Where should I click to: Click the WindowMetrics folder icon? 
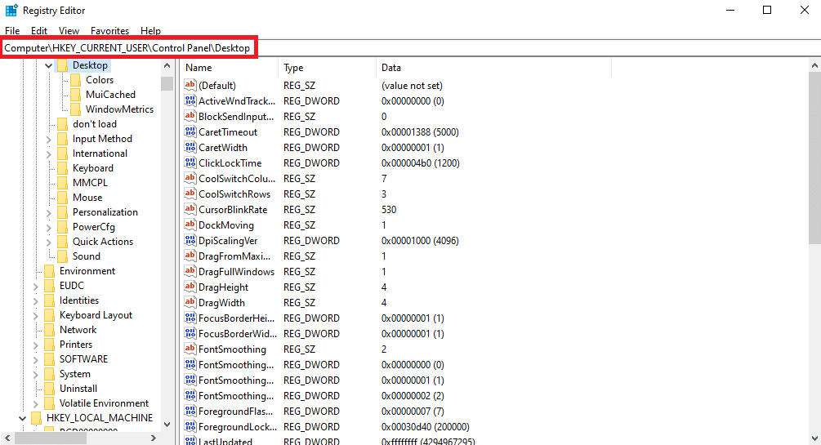(75, 109)
